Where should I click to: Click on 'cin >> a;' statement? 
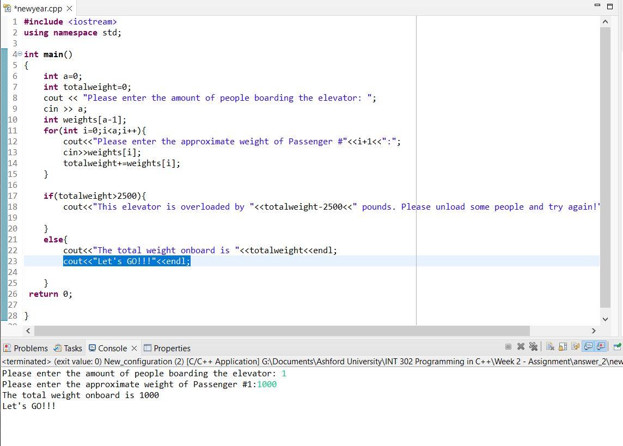coord(65,109)
